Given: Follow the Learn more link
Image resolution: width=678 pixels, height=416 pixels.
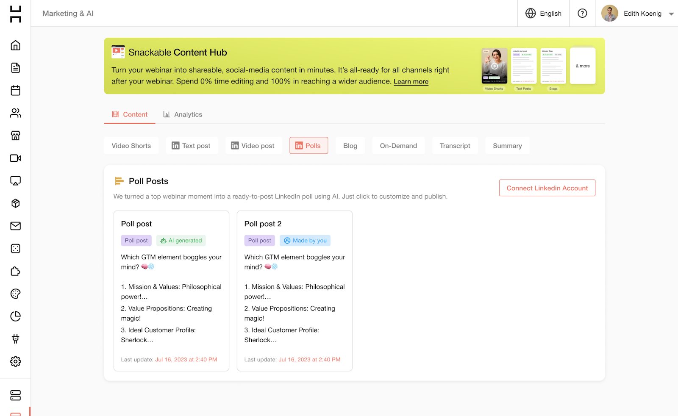Looking at the screenshot, I should click(x=411, y=82).
